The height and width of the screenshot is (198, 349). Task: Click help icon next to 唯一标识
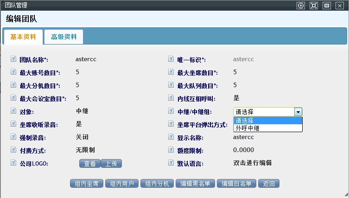(x=171, y=59)
